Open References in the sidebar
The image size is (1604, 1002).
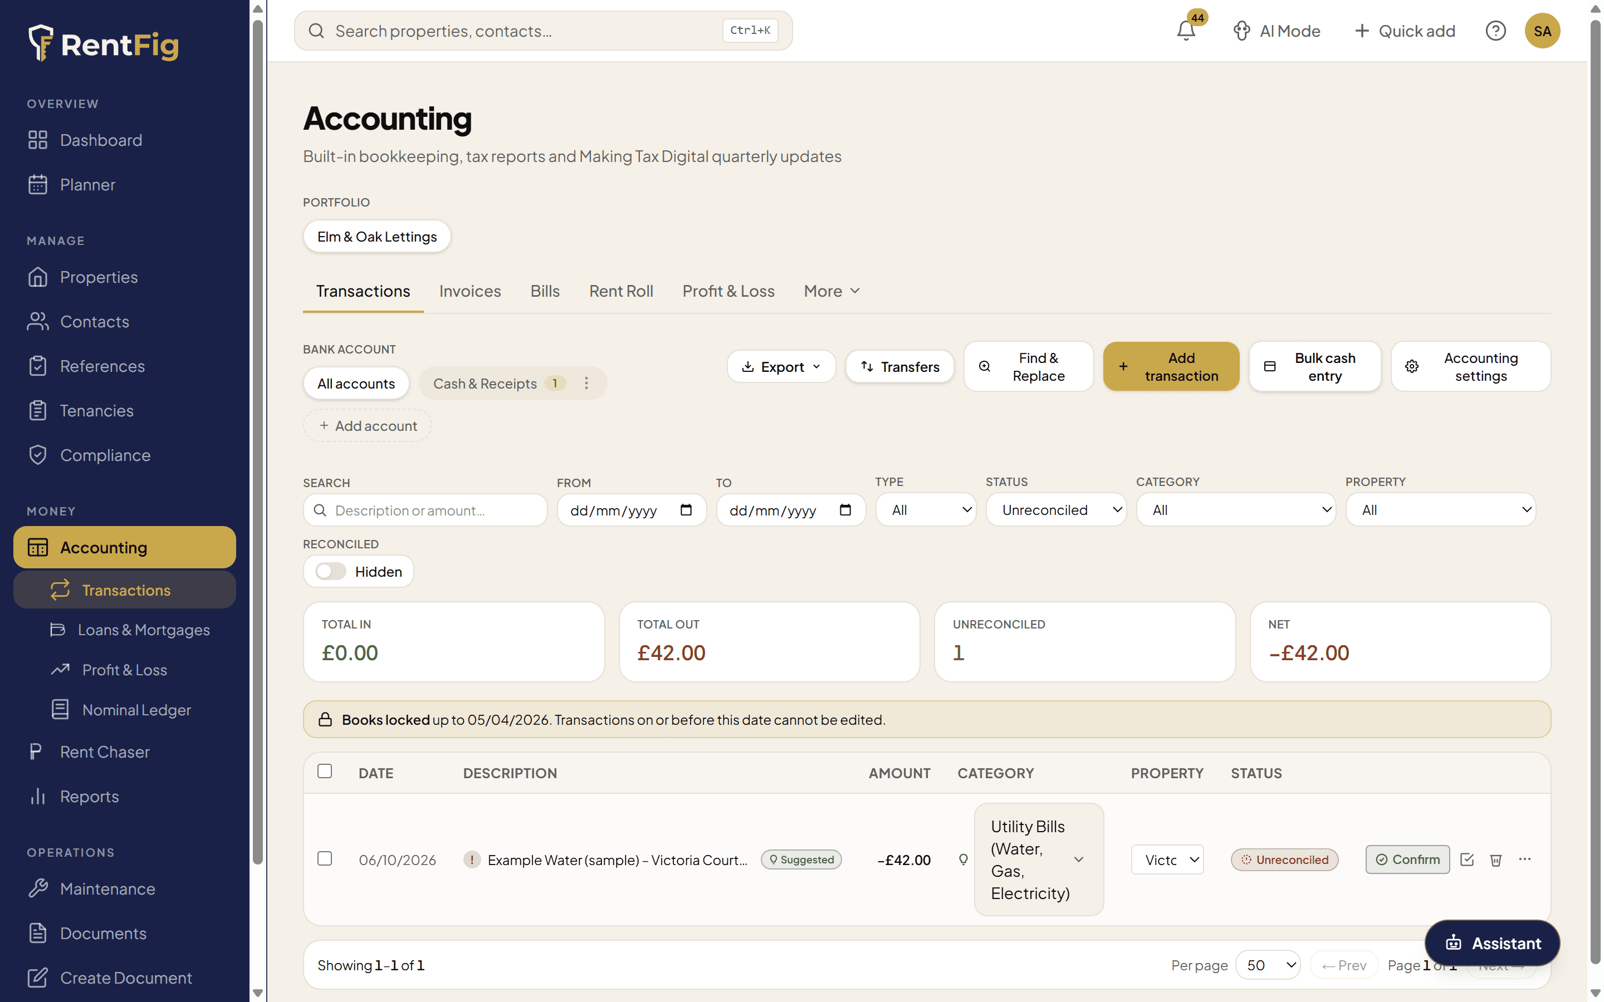(125, 366)
